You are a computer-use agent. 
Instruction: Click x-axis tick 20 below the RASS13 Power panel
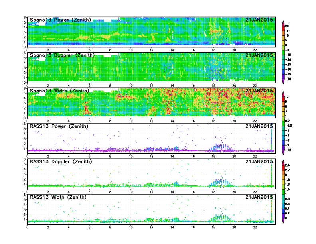[x=234, y=156]
